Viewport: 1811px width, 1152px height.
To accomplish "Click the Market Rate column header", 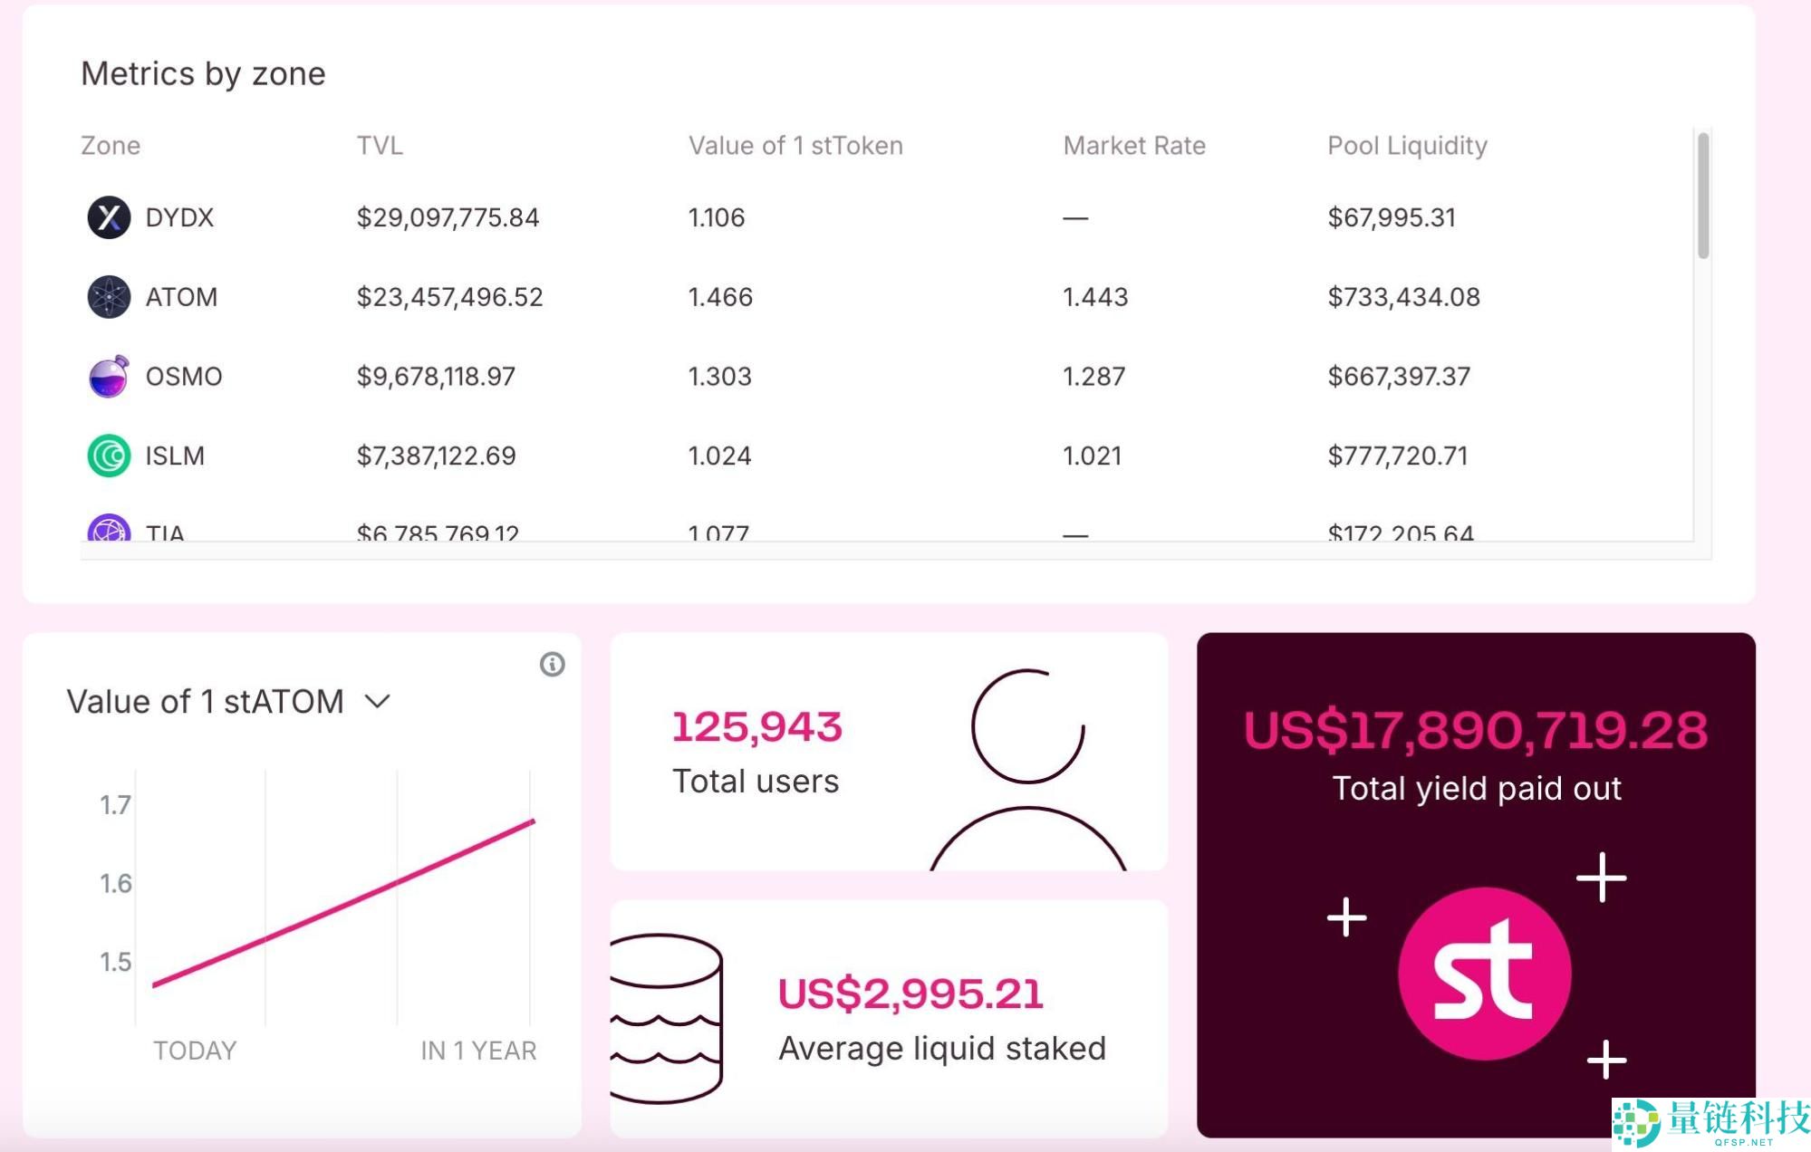I will [1133, 146].
